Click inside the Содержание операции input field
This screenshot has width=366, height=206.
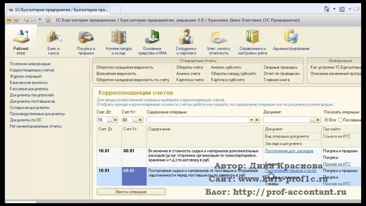coord(198,120)
